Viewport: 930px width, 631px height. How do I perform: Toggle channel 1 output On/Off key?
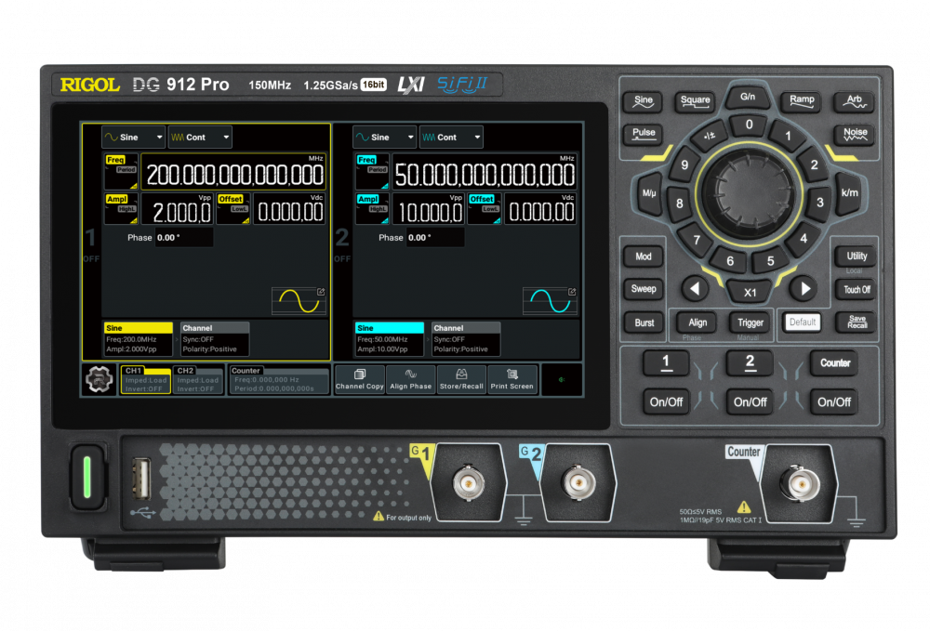[666, 402]
